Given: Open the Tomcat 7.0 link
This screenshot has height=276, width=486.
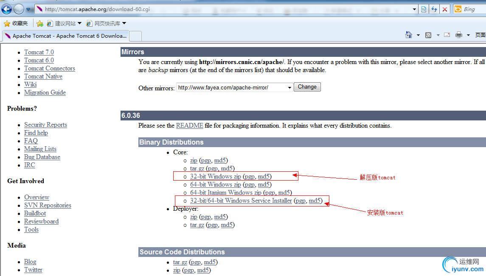Looking at the screenshot, I should click(x=39, y=52).
